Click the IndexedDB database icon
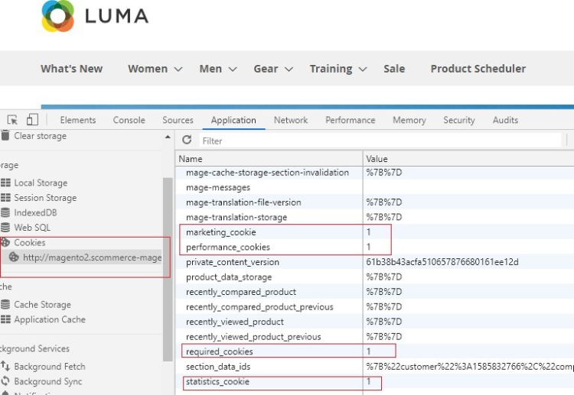Image resolution: width=574 pixels, height=395 pixels. pyautogui.click(x=6, y=213)
